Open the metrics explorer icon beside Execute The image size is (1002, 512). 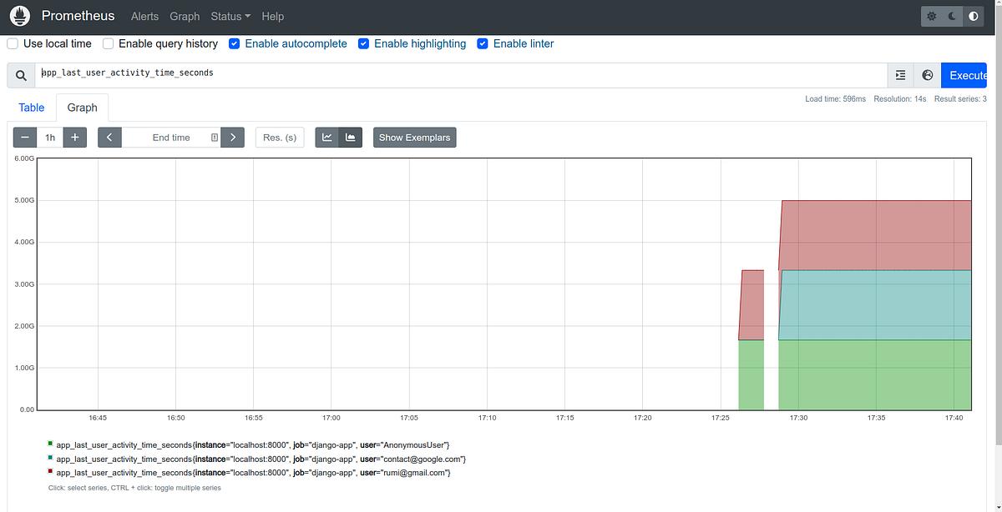tap(900, 75)
